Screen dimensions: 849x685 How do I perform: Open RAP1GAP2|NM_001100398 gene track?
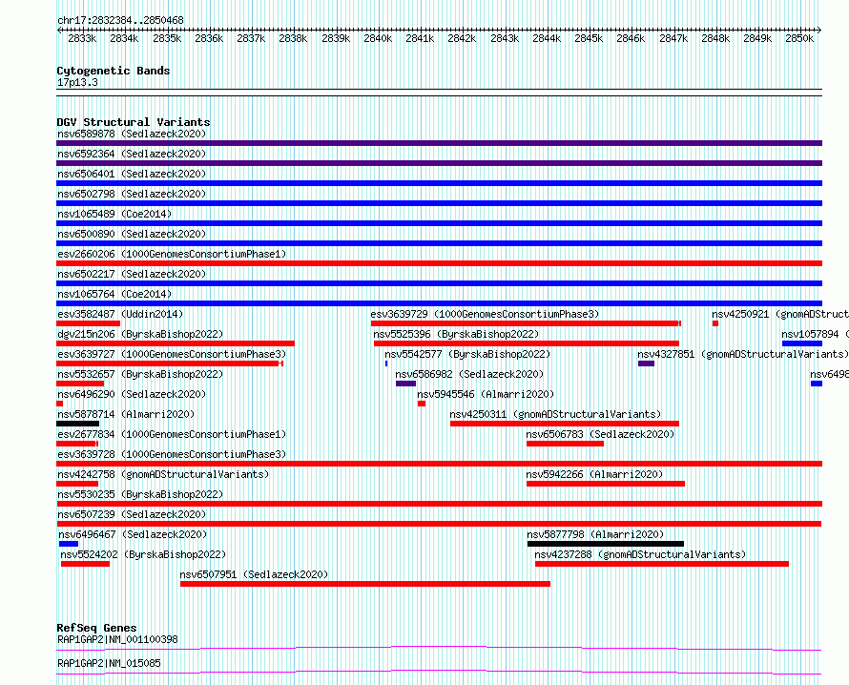coord(117,639)
